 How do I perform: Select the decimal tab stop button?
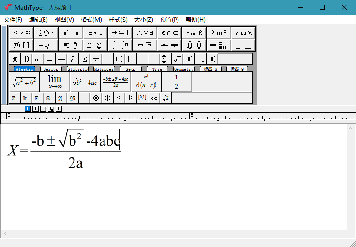point(59,109)
